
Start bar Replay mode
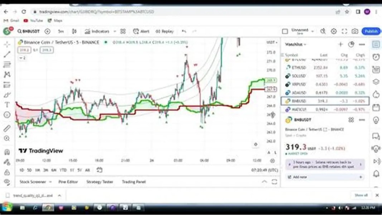(x=165, y=31)
